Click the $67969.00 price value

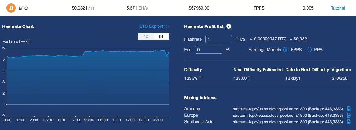[199, 8]
